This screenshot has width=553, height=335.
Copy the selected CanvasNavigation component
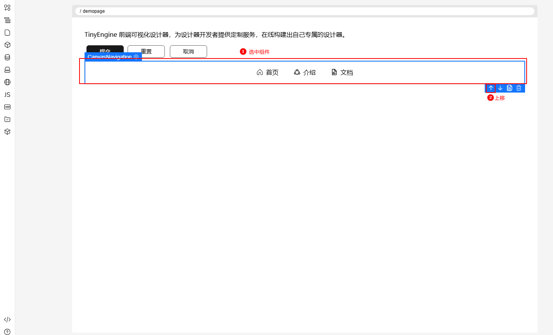coord(510,88)
